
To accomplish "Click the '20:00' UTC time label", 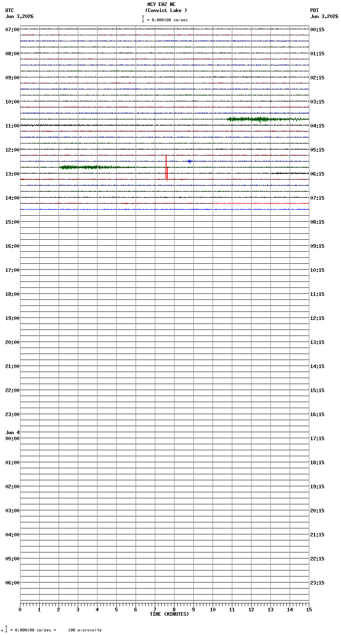I will tap(12, 342).
